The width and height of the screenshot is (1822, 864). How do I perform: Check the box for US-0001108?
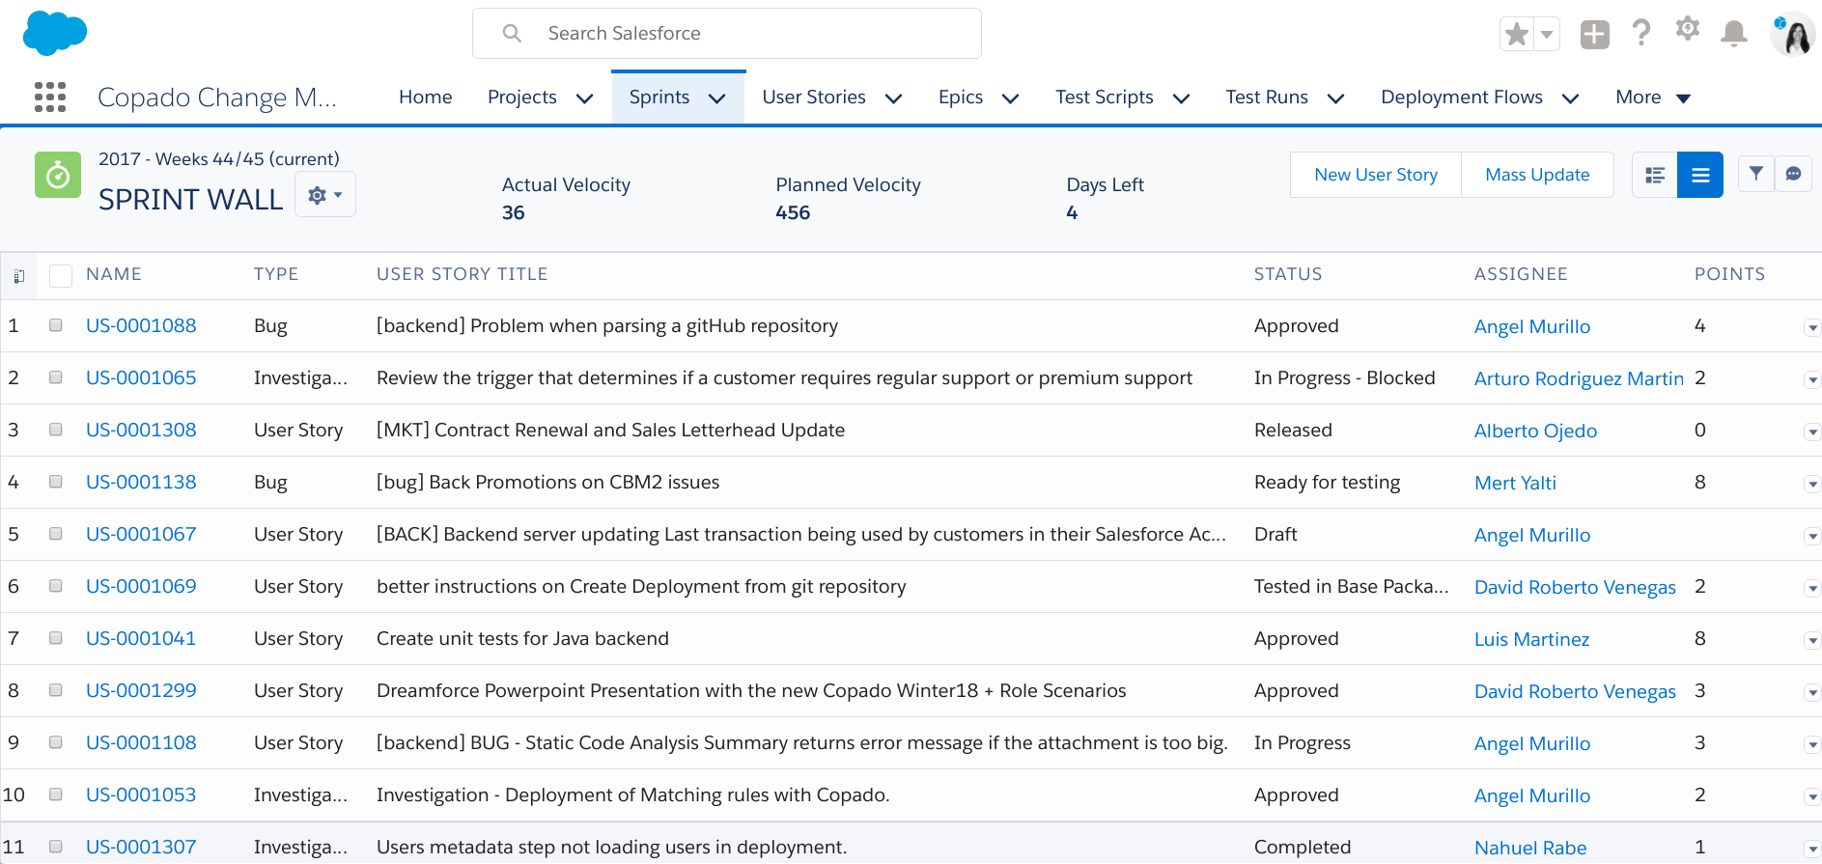56,742
